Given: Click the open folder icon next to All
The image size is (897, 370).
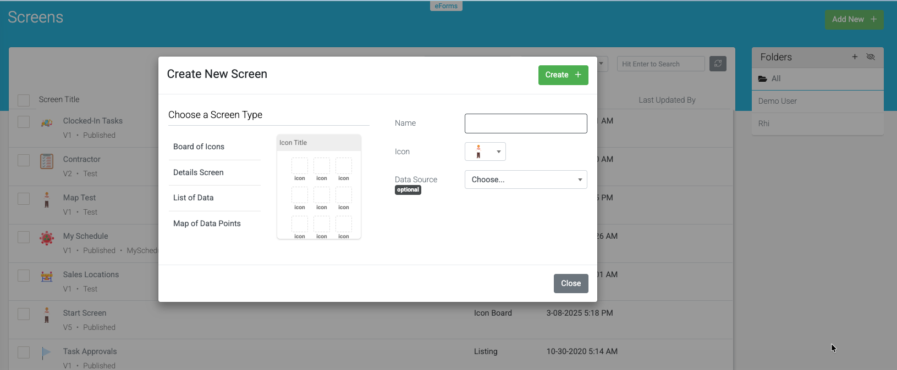Looking at the screenshot, I should 763,79.
